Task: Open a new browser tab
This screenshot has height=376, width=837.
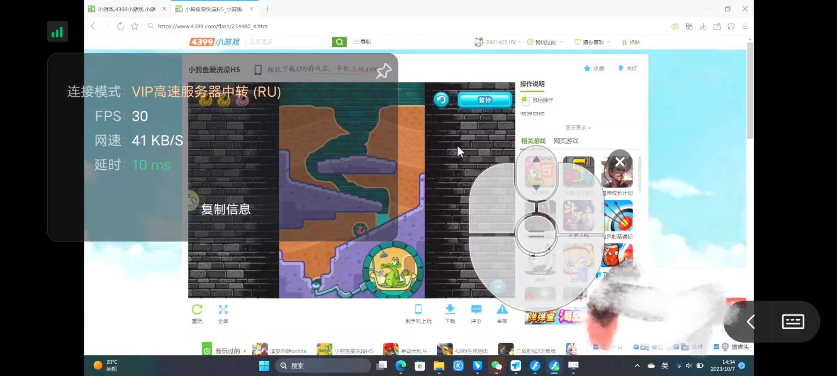Action: tap(267, 9)
